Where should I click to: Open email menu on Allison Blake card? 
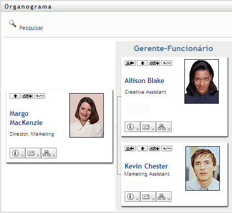coord(148,126)
